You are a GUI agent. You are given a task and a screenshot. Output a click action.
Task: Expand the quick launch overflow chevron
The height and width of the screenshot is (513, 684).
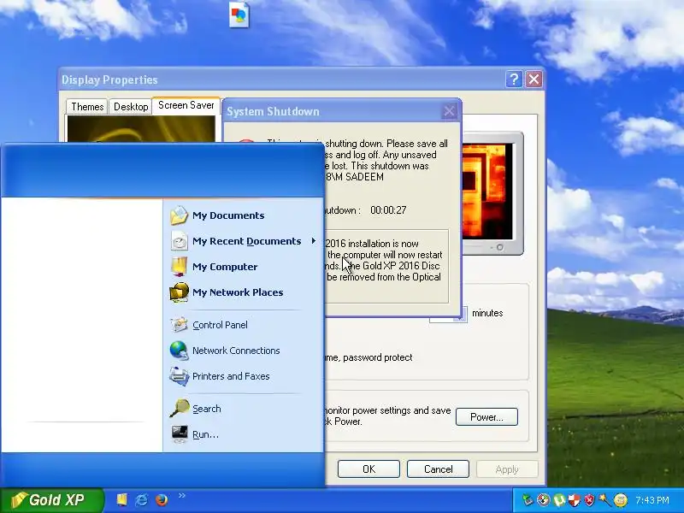(x=182, y=496)
